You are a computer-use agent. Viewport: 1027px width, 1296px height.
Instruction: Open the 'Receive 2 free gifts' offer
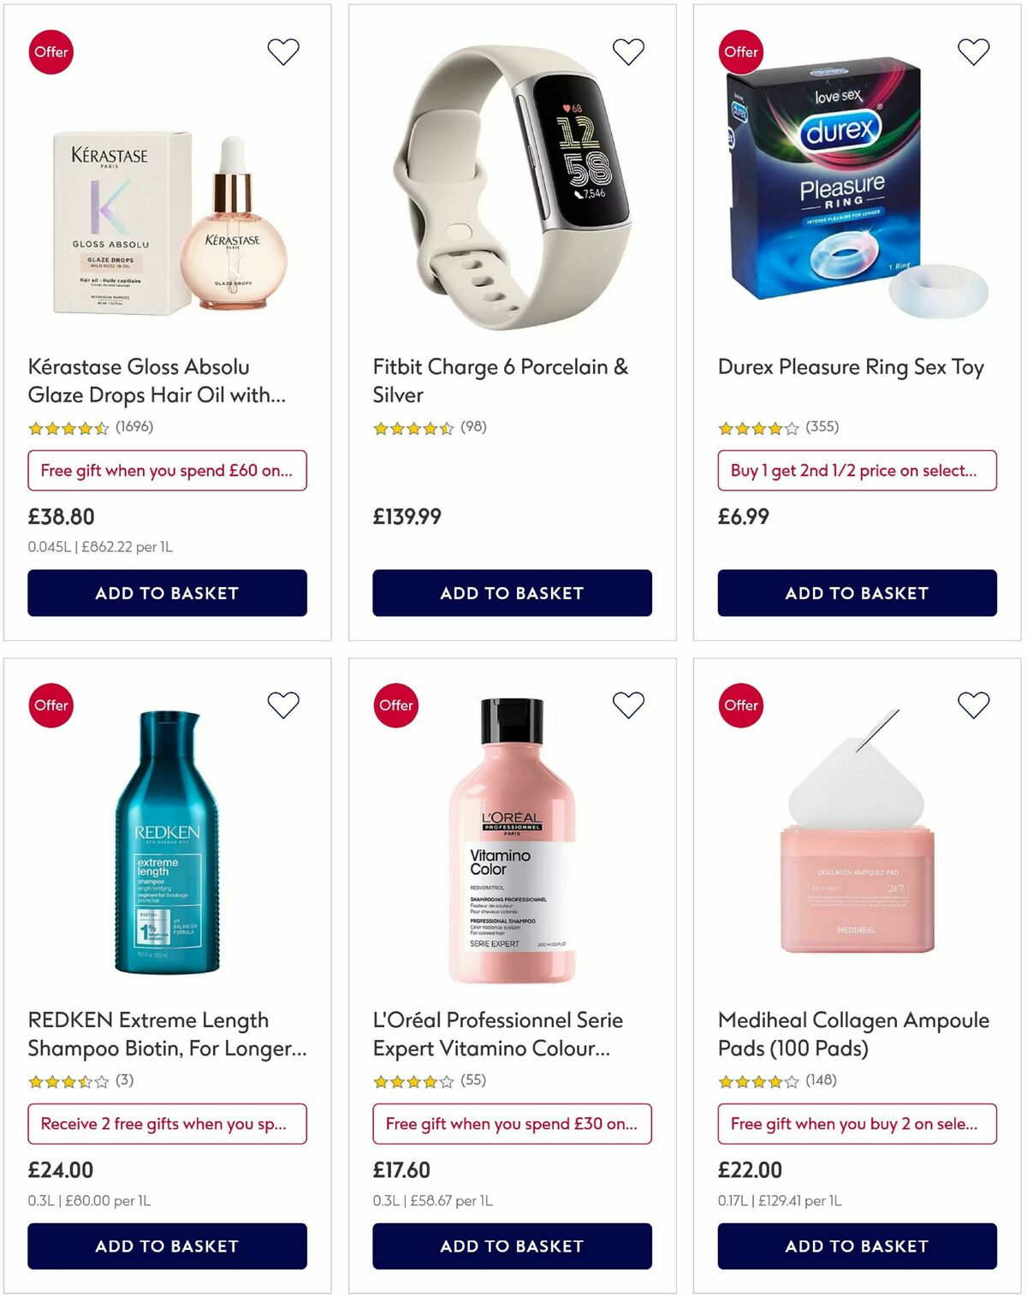coord(167,1124)
